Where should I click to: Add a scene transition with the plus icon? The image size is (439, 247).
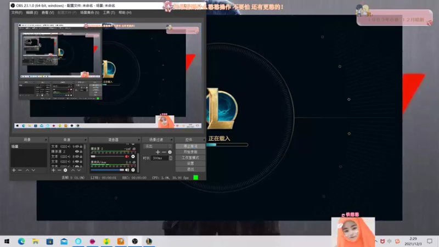pos(158,152)
